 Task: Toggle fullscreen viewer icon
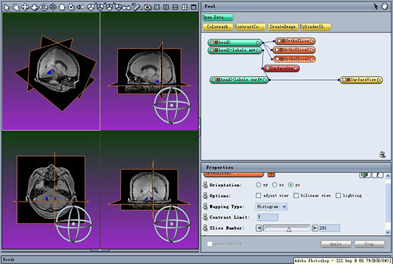tap(194, 7)
